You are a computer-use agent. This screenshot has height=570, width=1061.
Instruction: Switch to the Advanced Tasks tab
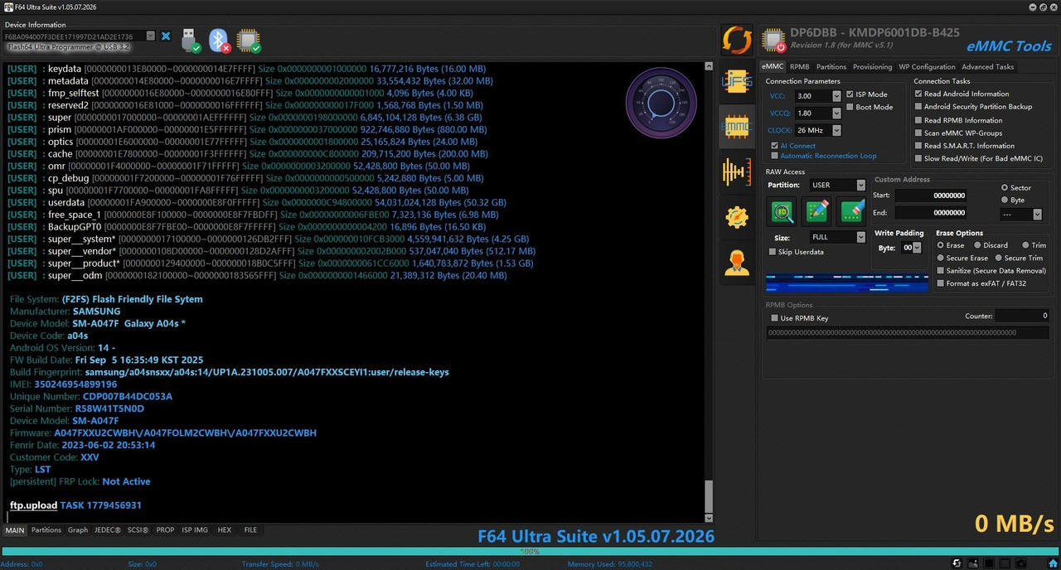click(987, 67)
